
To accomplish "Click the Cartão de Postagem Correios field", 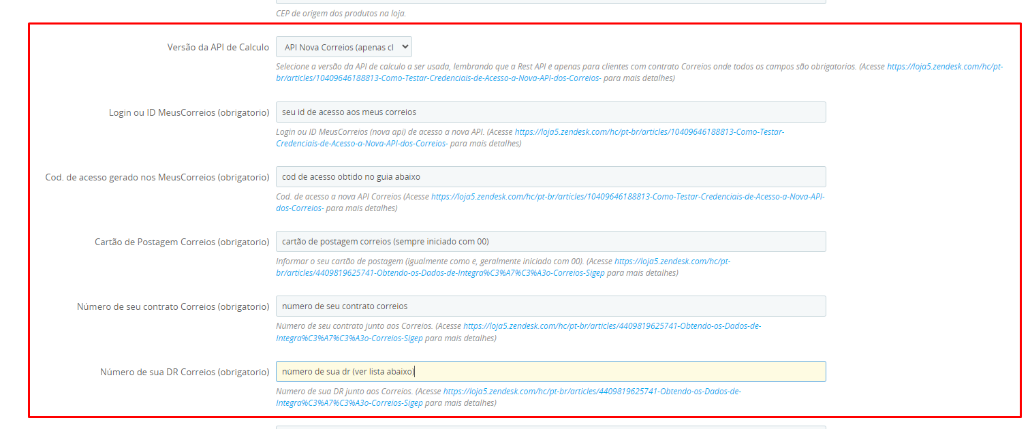I will coord(550,241).
